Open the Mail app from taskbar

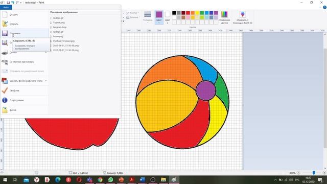(x=26, y=179)
